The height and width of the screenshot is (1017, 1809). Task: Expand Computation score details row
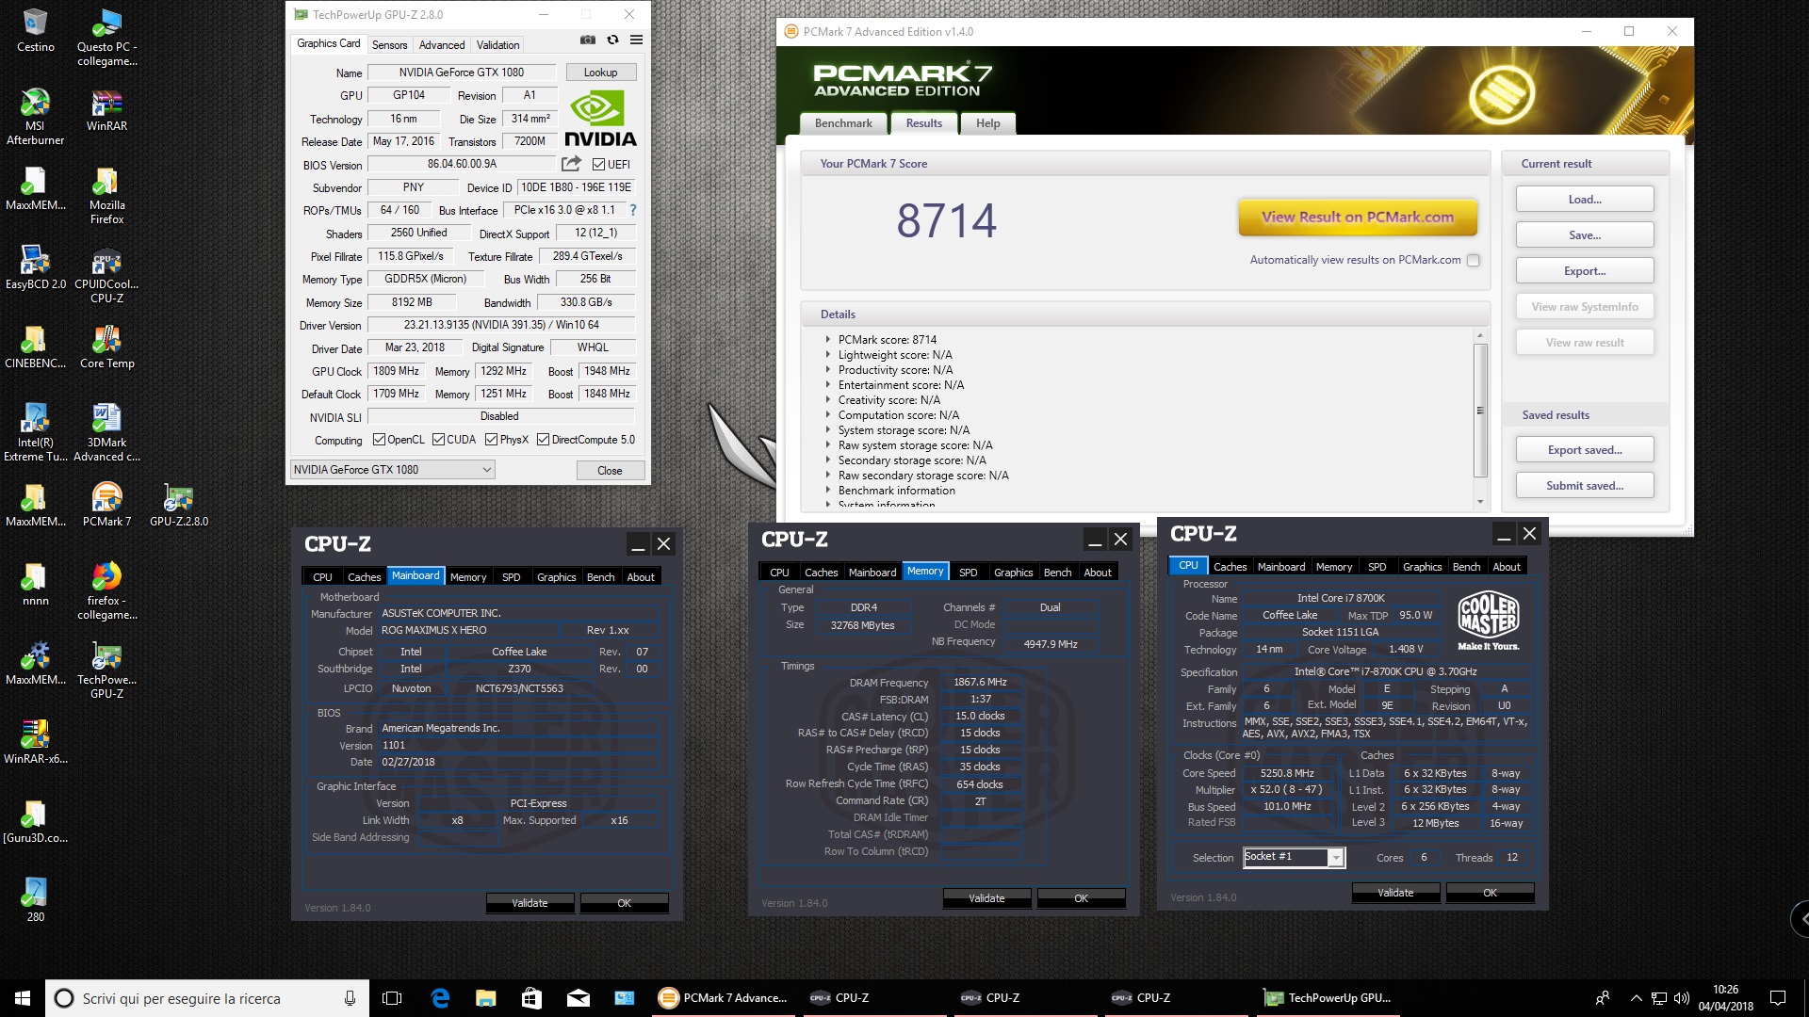tap(828, 415)
